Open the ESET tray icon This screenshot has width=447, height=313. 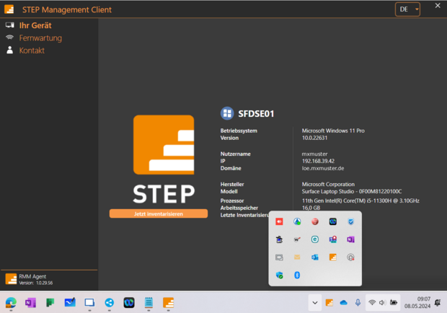click(x=315, y=239)
